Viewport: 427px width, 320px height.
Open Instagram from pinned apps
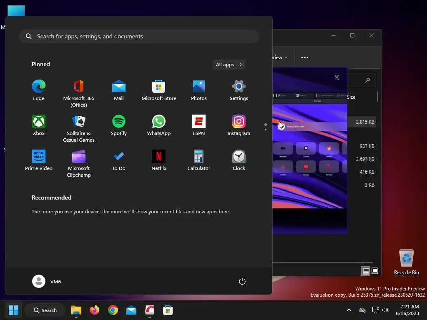tap(239, 125)
